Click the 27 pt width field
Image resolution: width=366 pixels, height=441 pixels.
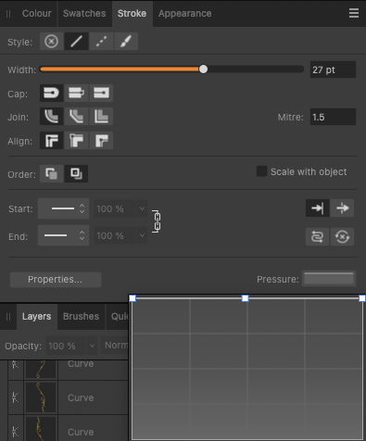tap(333, 69)
